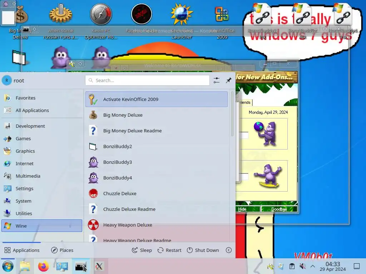Image resolution: width=366 pixels, height=274 pixels.
Task: Start Heavy Weapon Deluxe
Action: (x=157, y=225)
